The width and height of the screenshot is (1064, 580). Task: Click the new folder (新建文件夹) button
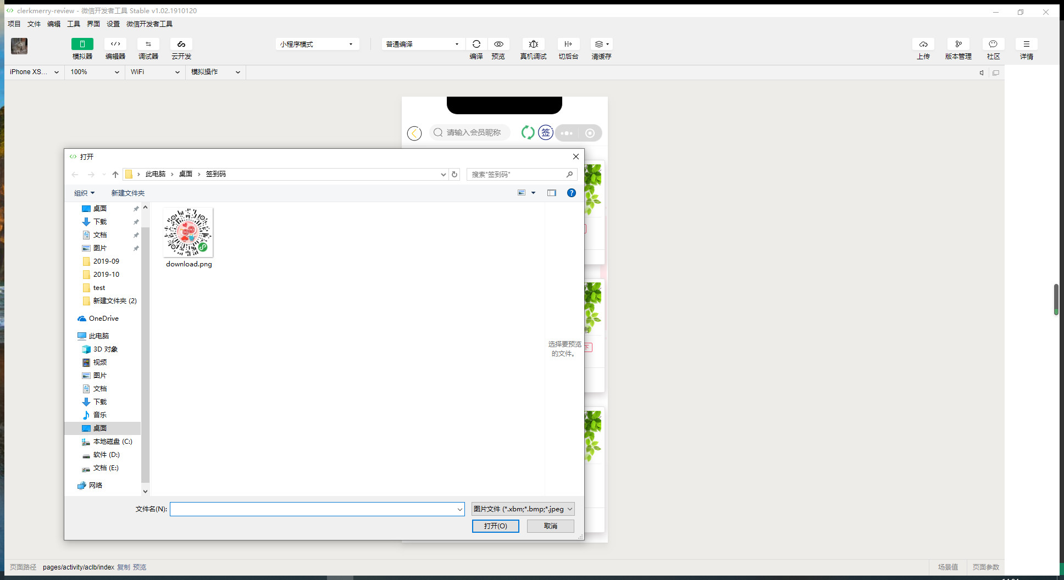pyautogui.click(x=128, y=193)
